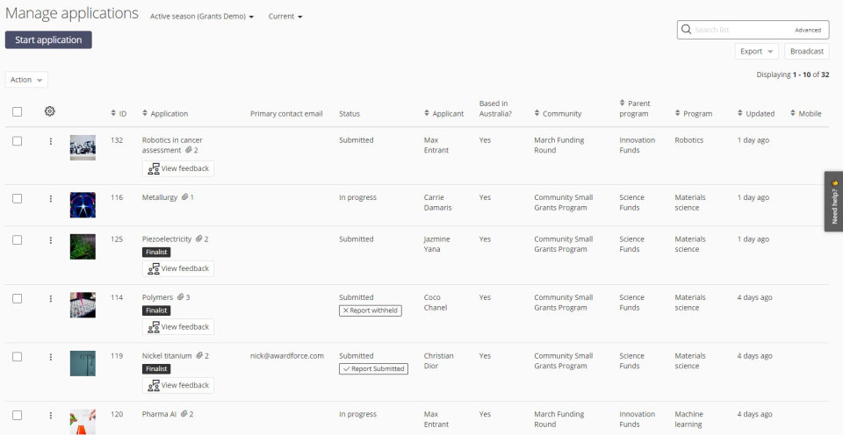
Task: Select the Robotics in cancer assessment checkbox
Action: click(18, 141)
